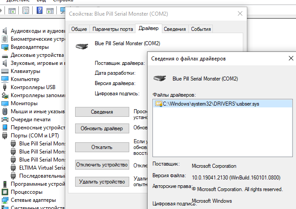The width and height of the screenshot is (296, 209).
Task: Click the Процессоры category icon
Action: click(x=5, y=192)
